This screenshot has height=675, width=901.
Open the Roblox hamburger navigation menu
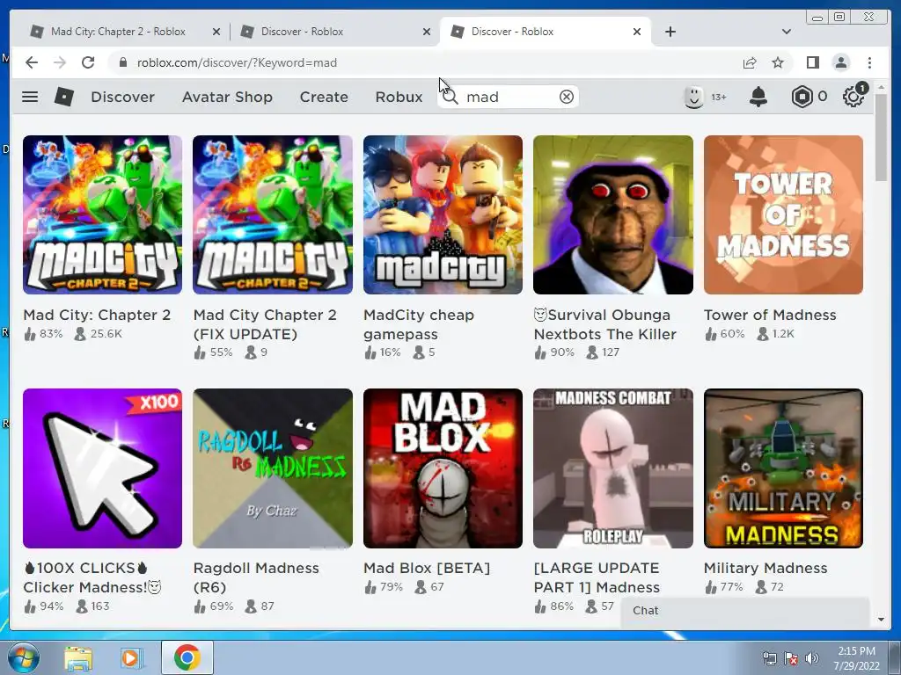(30, 97)
